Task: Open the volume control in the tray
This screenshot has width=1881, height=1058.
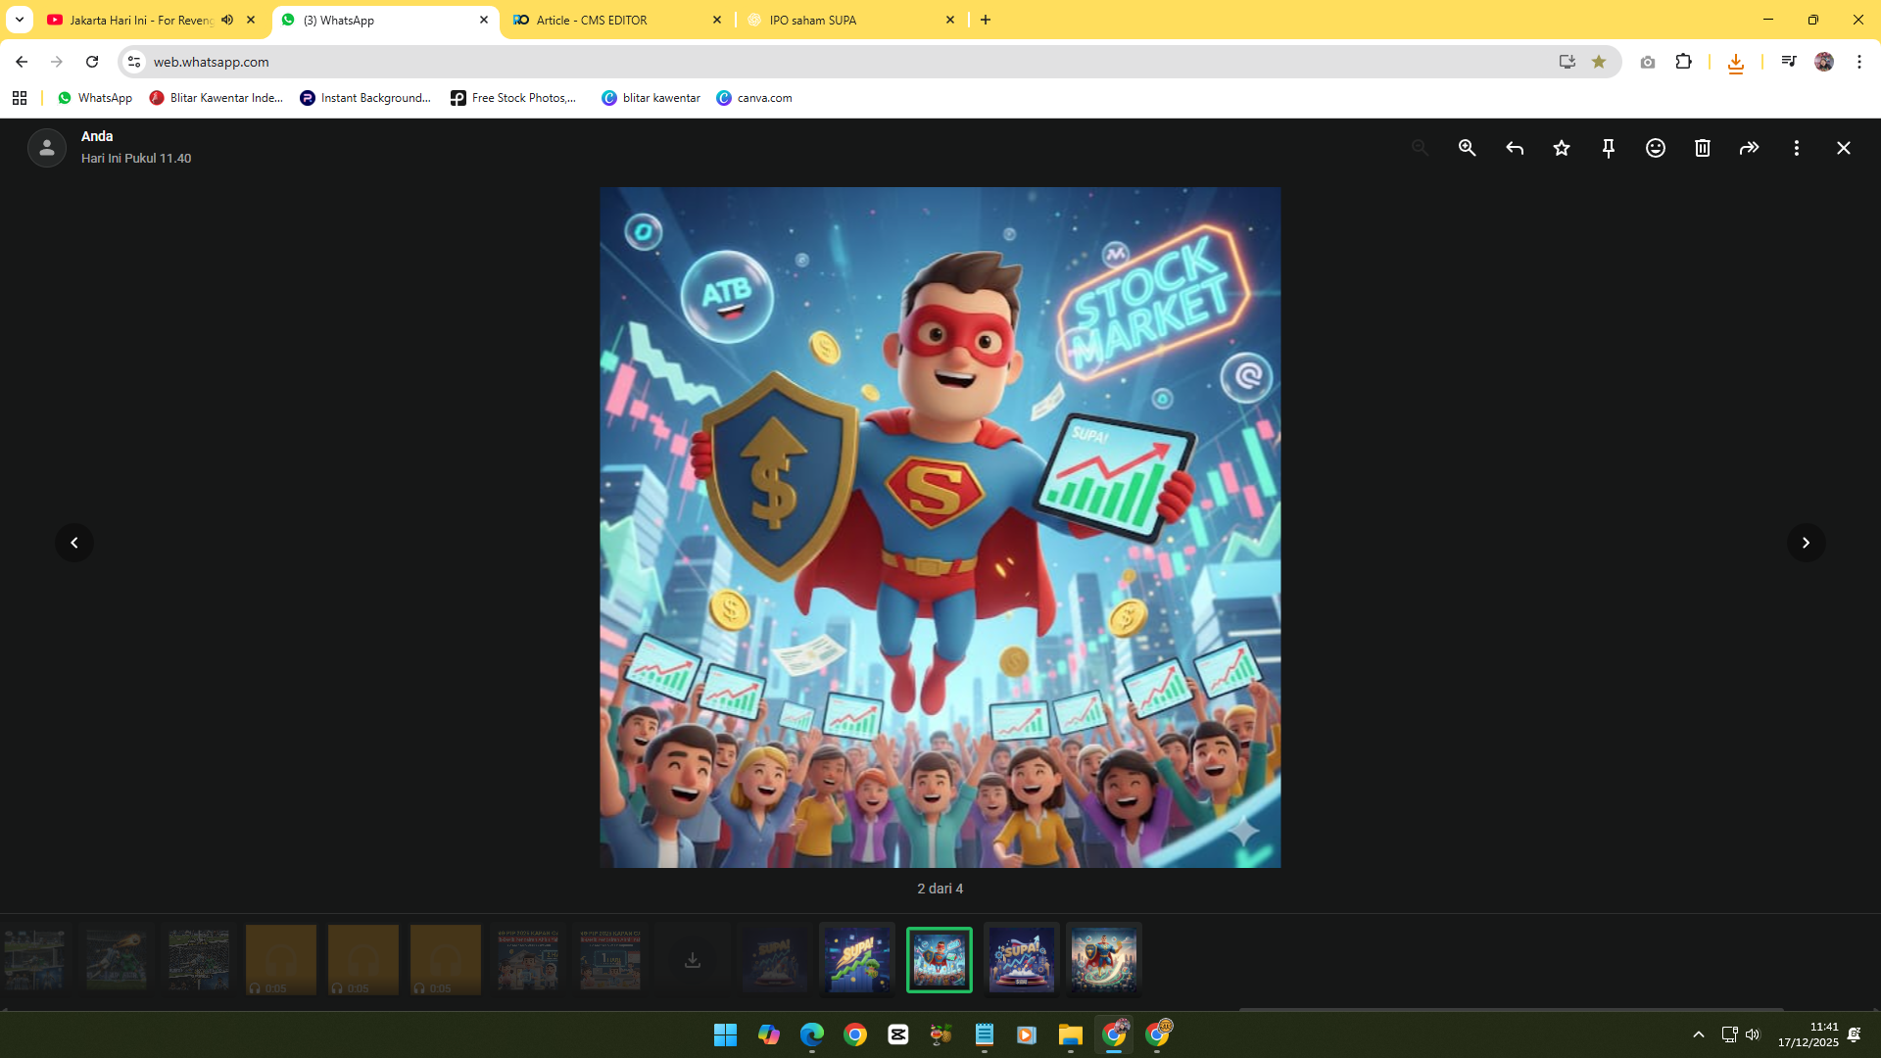Action: [1753, 1034]
